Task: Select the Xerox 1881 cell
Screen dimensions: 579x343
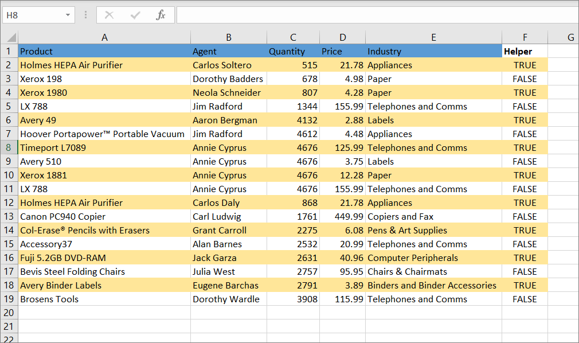Action: tap(104, 175)
